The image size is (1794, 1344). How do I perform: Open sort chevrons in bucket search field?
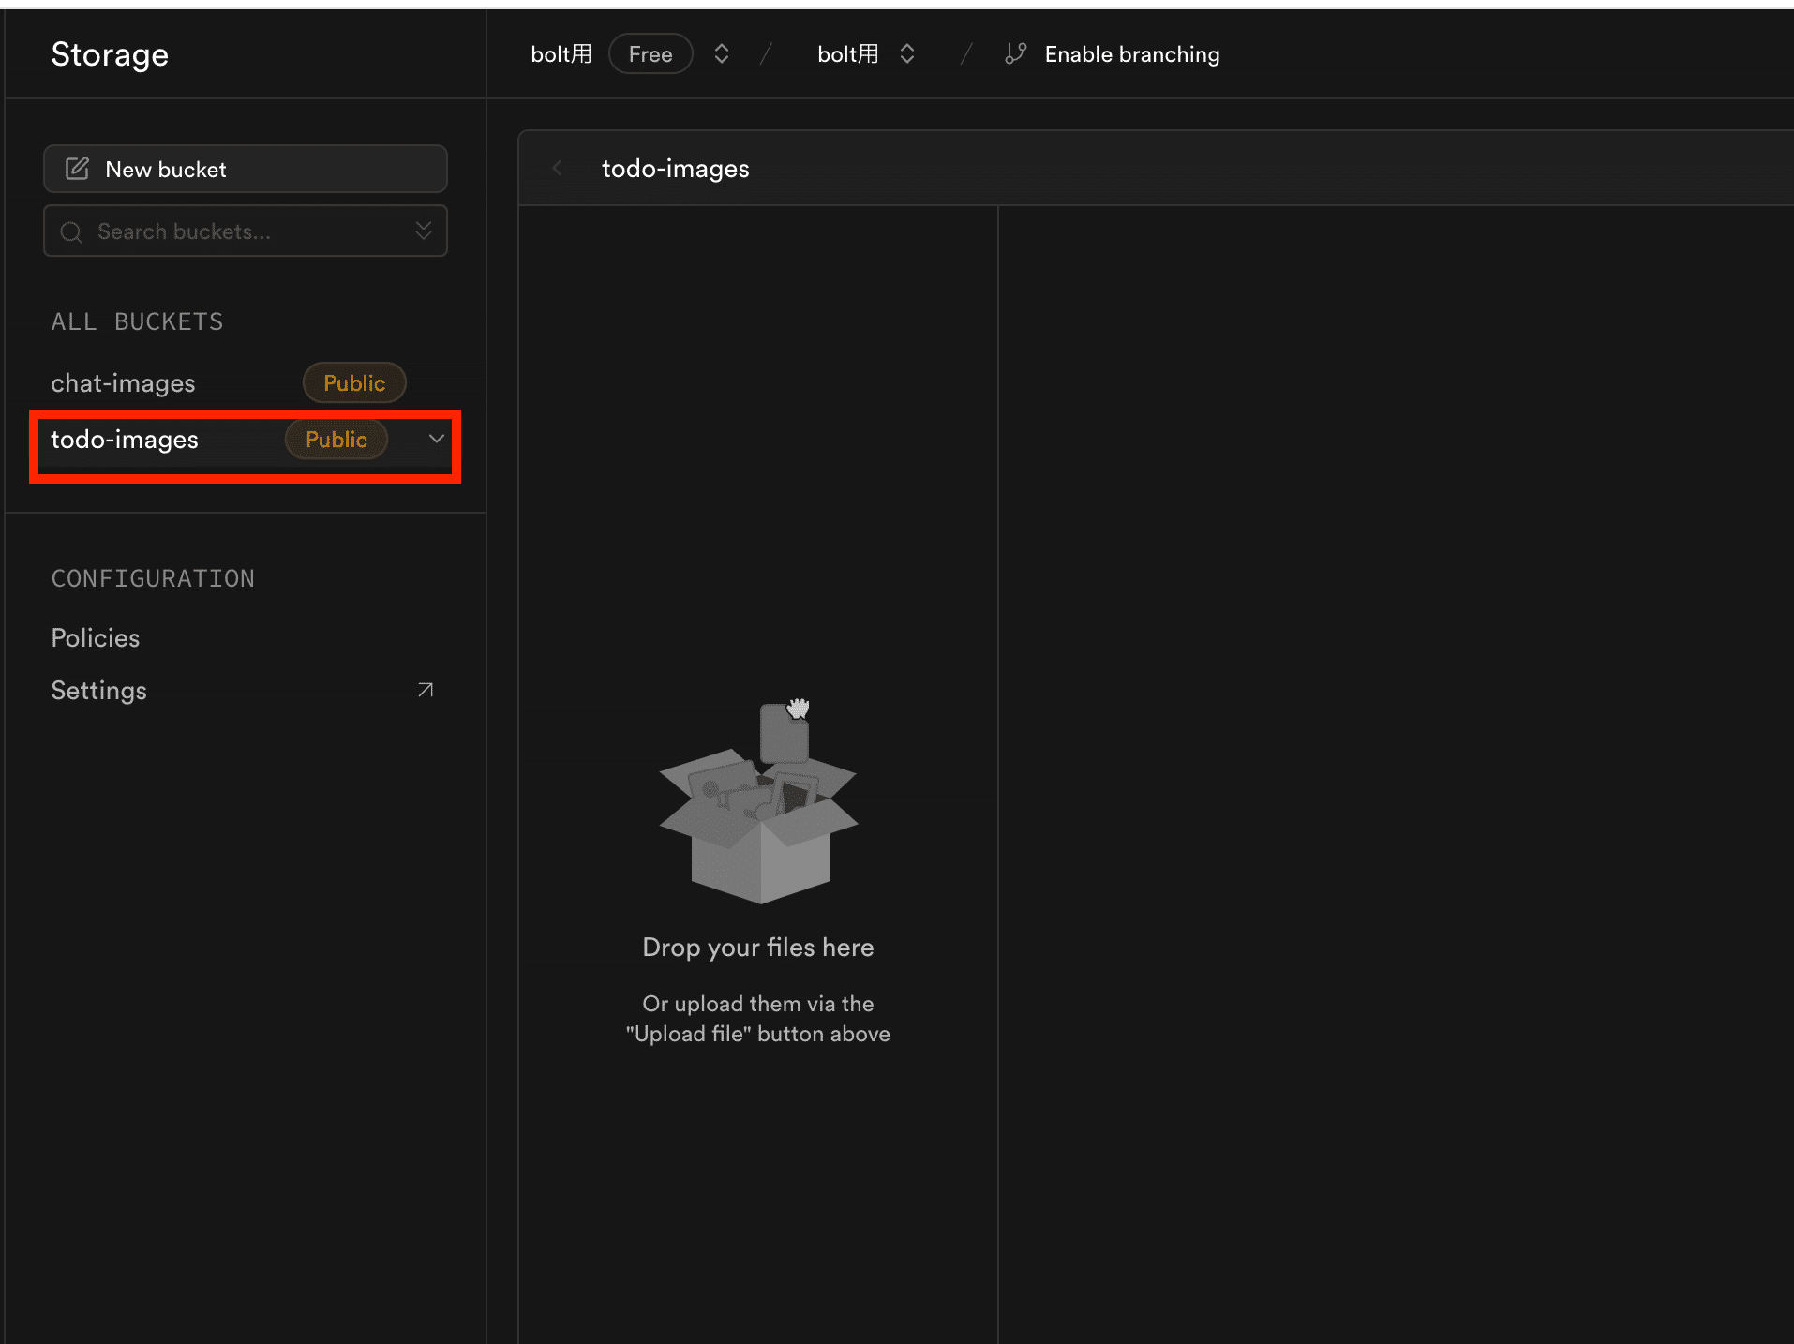click(424, 231)
